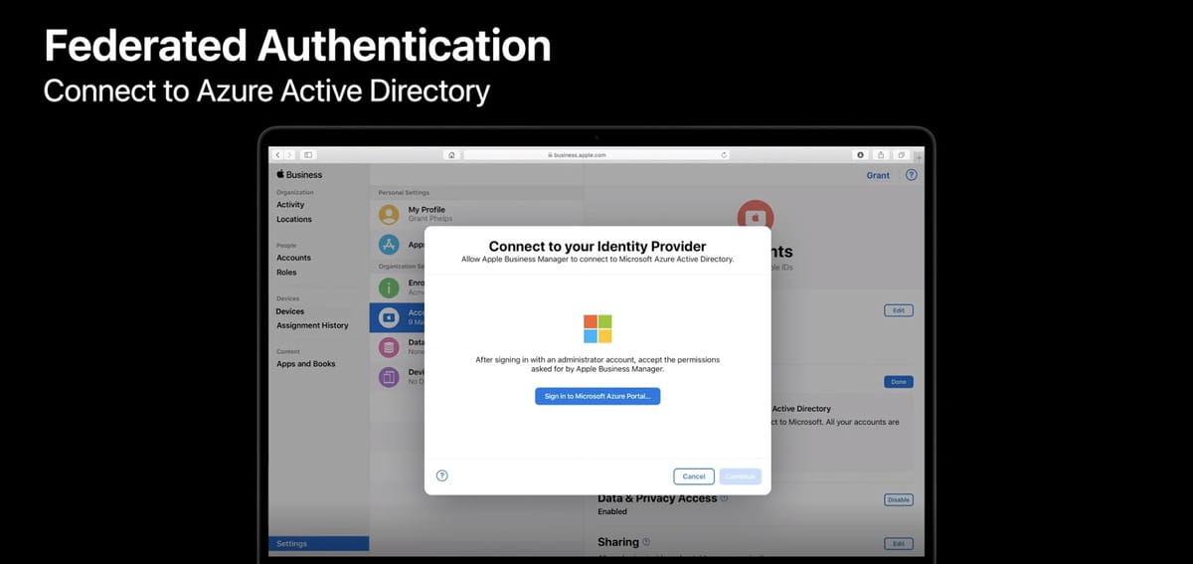1193x564 pixels.
Task: Click the My Profile avatar icon
Action: tap(389, 214)
